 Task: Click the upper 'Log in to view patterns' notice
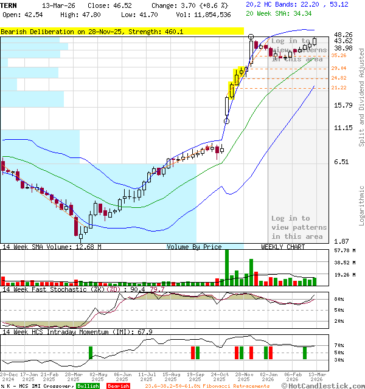pyautogui.click(x=298, y=50)
